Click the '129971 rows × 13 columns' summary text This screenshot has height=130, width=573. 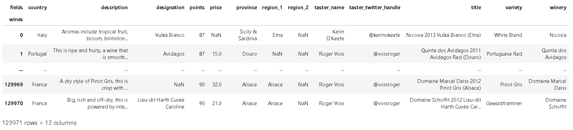point(39,122)
